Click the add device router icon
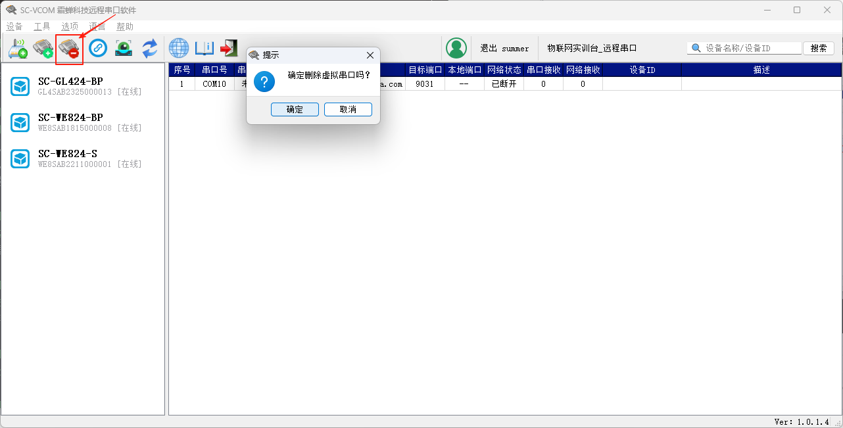Viewport: 843px width, 428px height. pyautogui.click(x=18, y=49)
